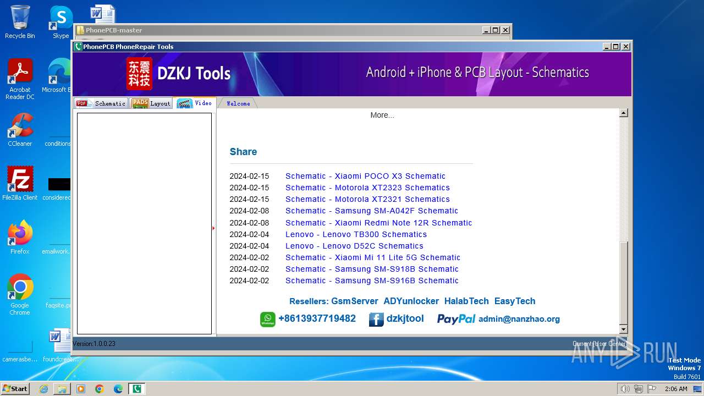704x396 pixels.
Task: Visit EasyTech reseller link
Action: pyautogui.click(x=515, y=301)
